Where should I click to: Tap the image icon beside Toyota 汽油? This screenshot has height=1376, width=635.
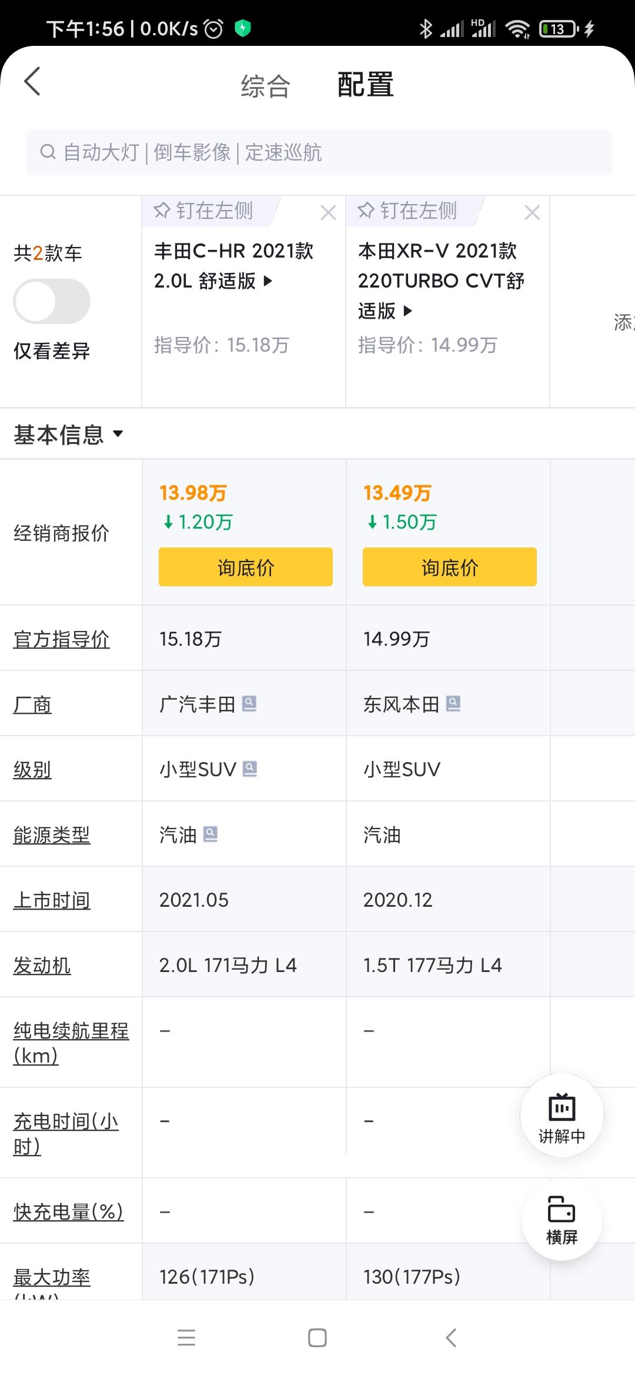click(x=210, y=834)
